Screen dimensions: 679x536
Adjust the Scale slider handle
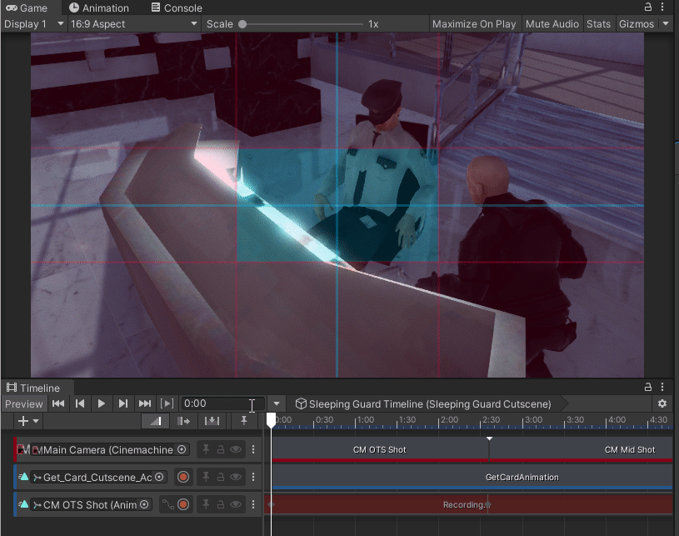(243, 24)
